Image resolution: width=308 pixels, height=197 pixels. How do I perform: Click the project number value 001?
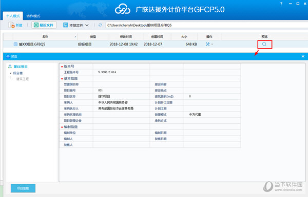pyautogui.click(x=101, y=90)
